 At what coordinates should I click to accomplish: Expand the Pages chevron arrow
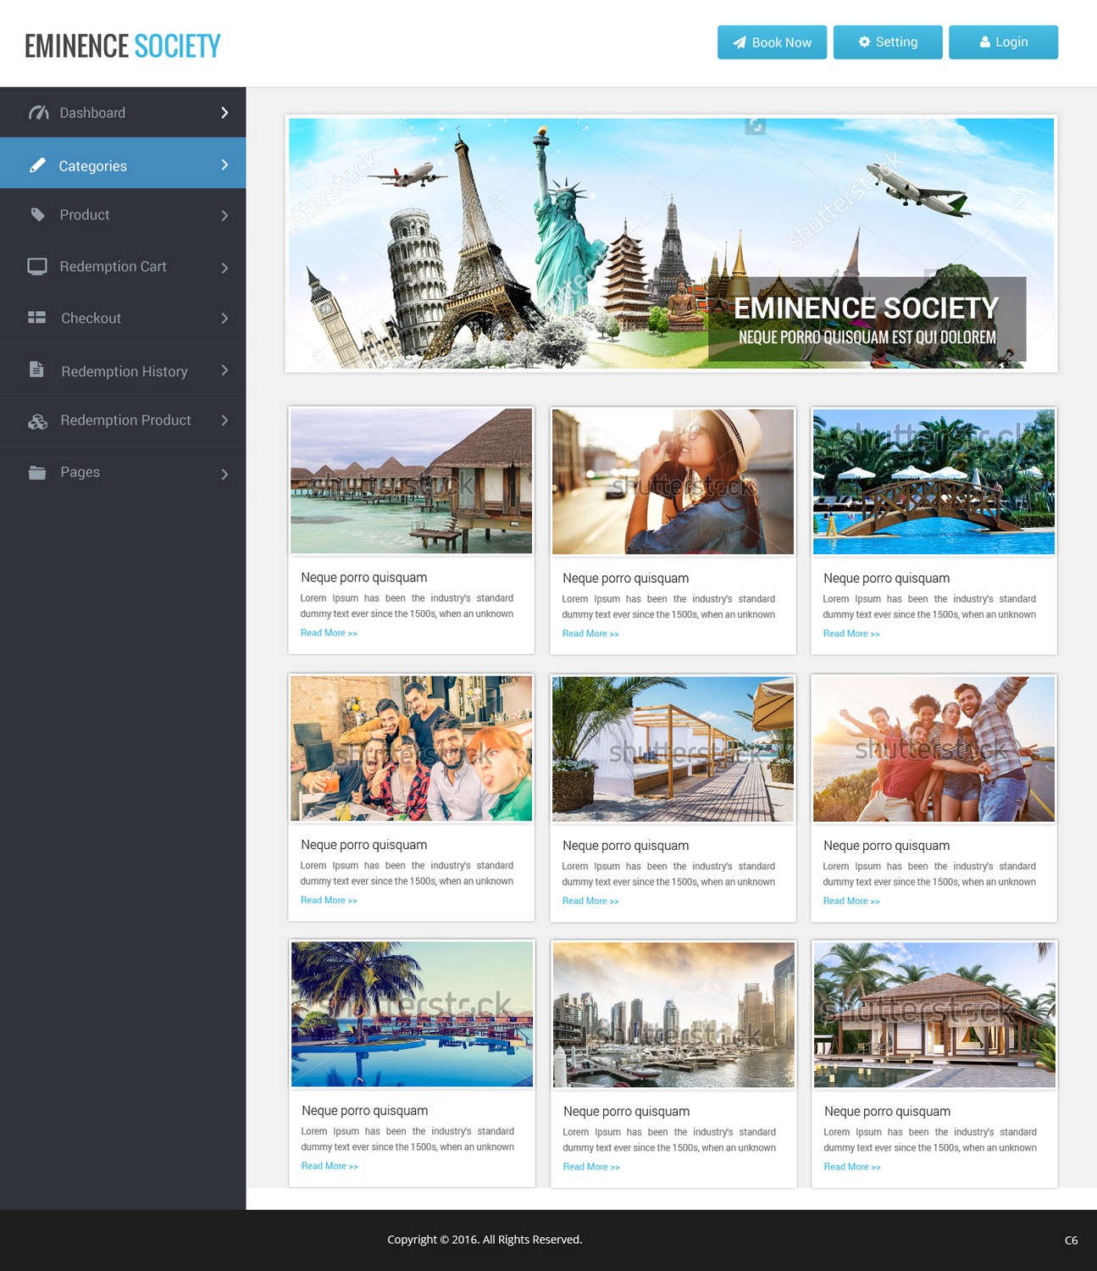[224, 474]
